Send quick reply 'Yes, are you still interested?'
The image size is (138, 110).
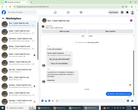click(59, 59)
